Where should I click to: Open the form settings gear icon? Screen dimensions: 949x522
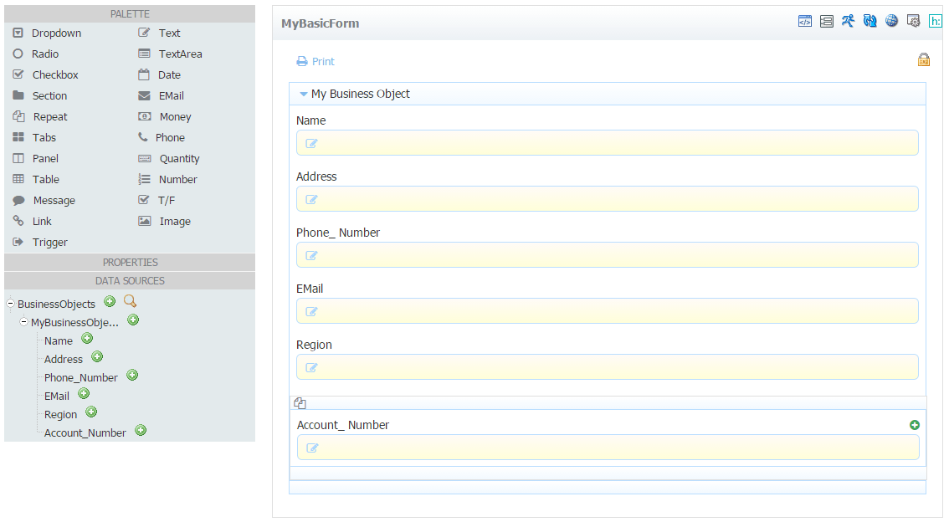(x=913, y=21)
